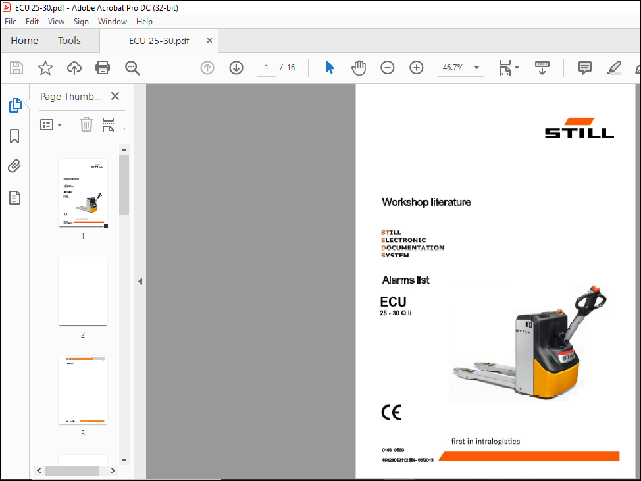Open the Window menu
The height and width of the screenshot is (481, 641).
(113, 22)
